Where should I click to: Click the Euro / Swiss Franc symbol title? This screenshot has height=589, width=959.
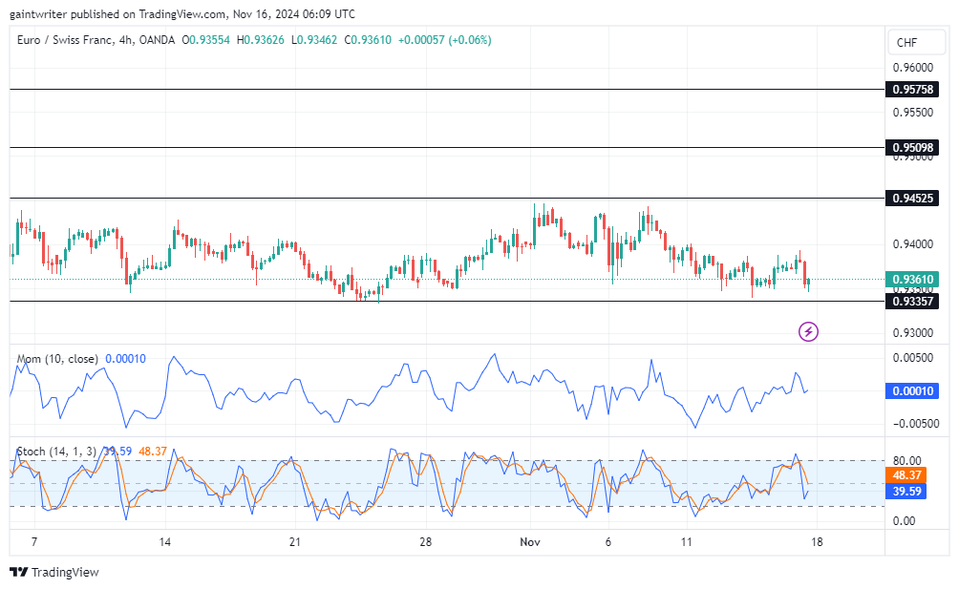pos(96,40)
